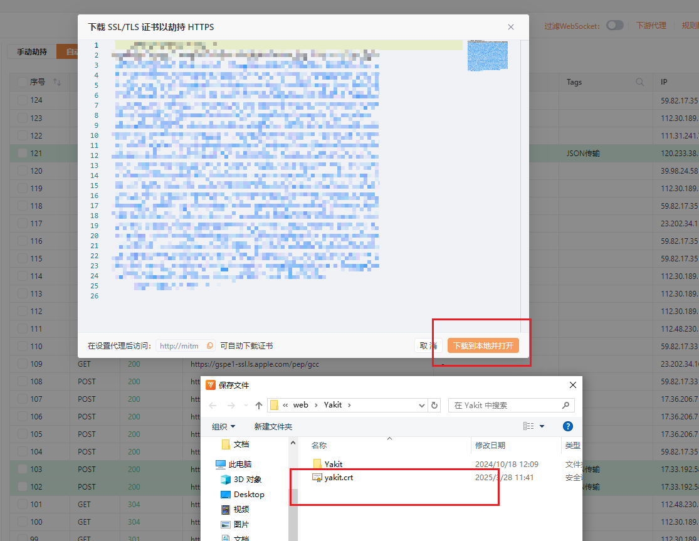Click the help question mark icon in save dialog

(x=567, y=426)
